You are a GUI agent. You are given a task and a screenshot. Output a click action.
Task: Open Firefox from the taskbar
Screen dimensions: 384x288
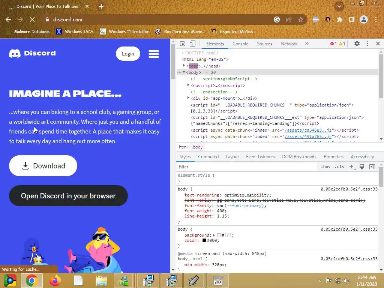point(55,280)
